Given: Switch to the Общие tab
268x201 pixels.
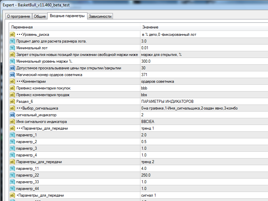Looking at the screenshot, I should point(40,16).
